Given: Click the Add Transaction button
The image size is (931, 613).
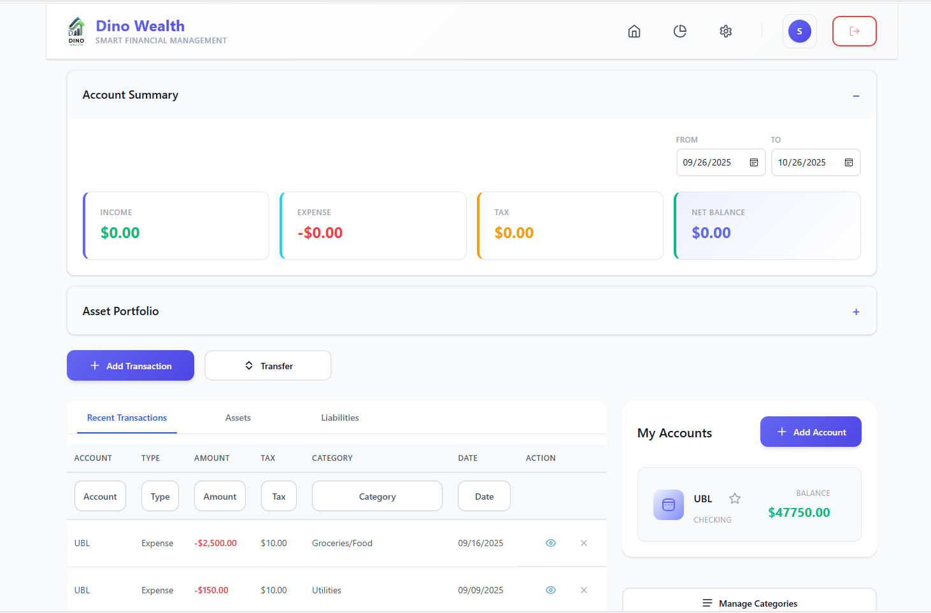Looking at the screenshot, I should pos(130,365).
